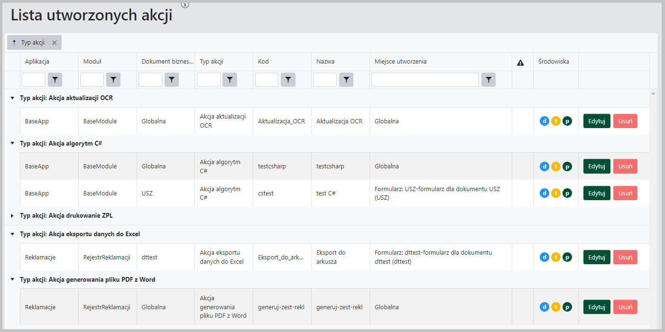Open the filter icon for Typ akcji column
665x332 pixels.
click(x=230, y=80)
